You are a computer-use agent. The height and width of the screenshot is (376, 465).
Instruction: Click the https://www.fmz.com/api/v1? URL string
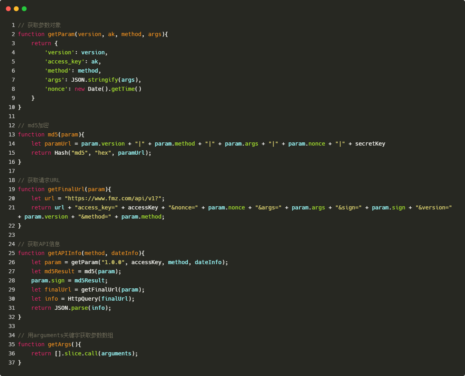113,199
